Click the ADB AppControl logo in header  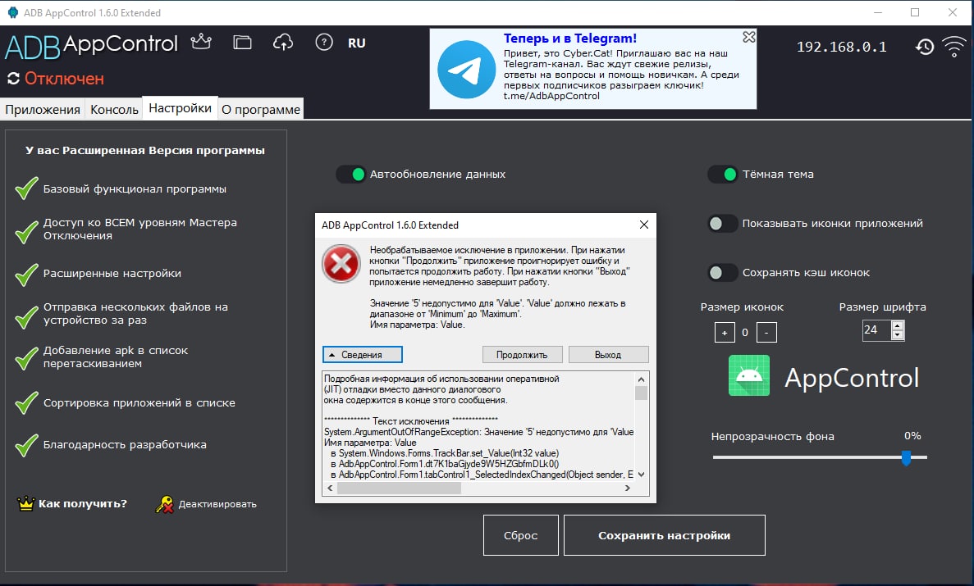91,46
